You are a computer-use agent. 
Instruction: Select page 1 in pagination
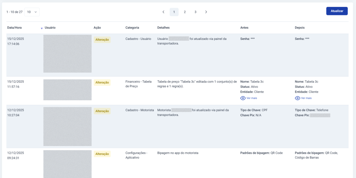tap(174, 12)
